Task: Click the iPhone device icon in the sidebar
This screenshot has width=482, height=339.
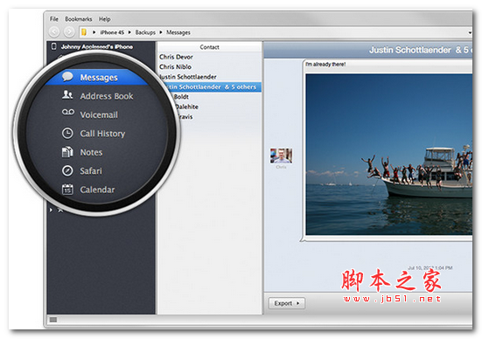Action: [53, 46]
